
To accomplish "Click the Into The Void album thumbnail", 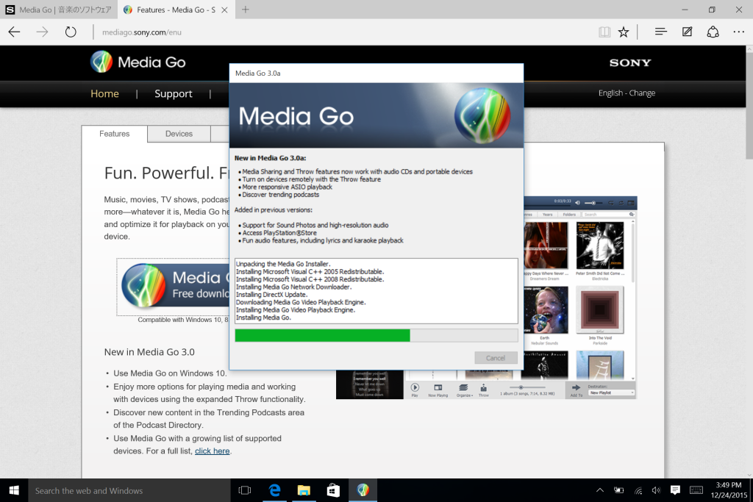I will click(x=600, y=309).
